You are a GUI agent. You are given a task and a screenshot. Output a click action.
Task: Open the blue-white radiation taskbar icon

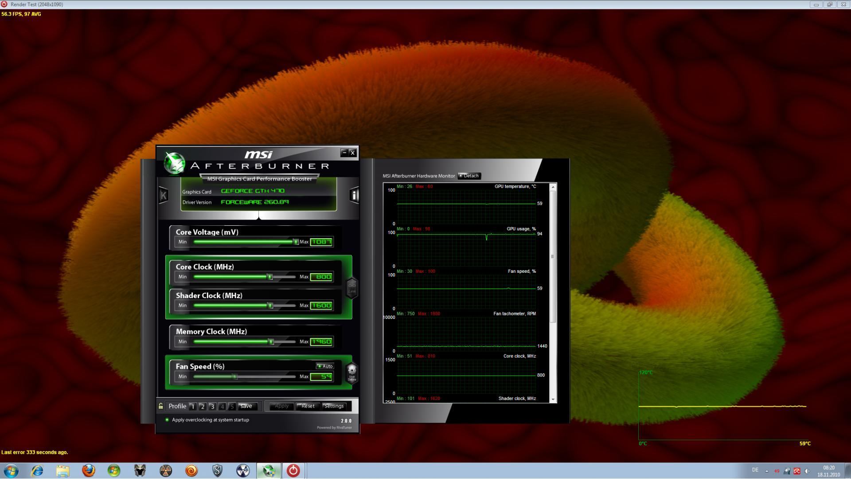click(242, 471)
